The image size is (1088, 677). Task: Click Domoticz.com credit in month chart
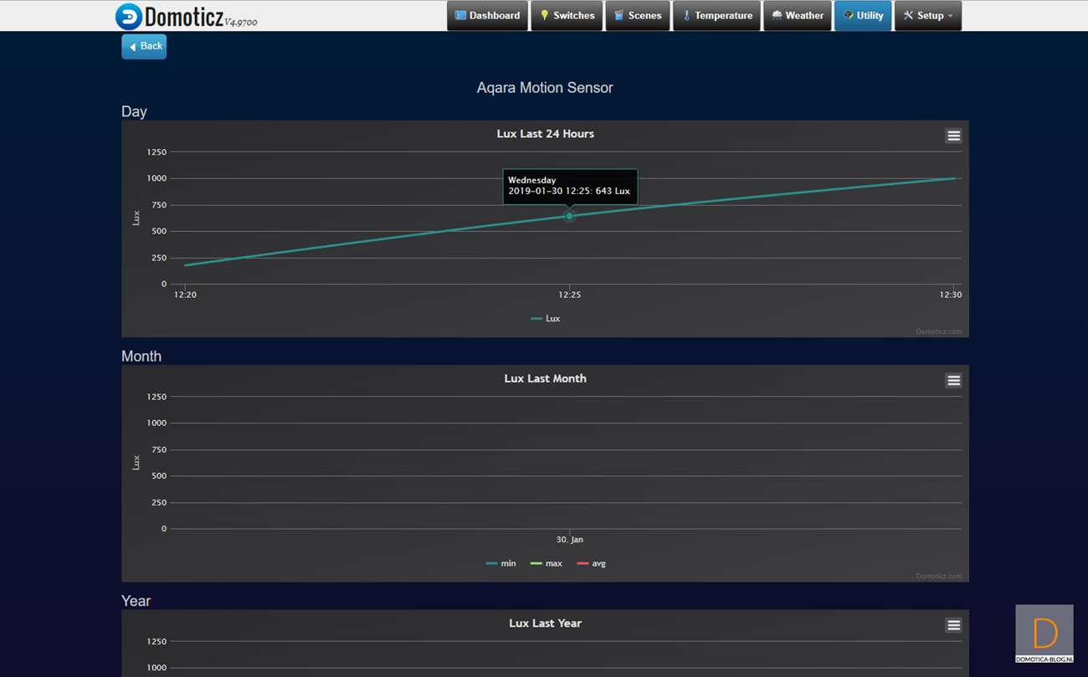tap(938, 576)
